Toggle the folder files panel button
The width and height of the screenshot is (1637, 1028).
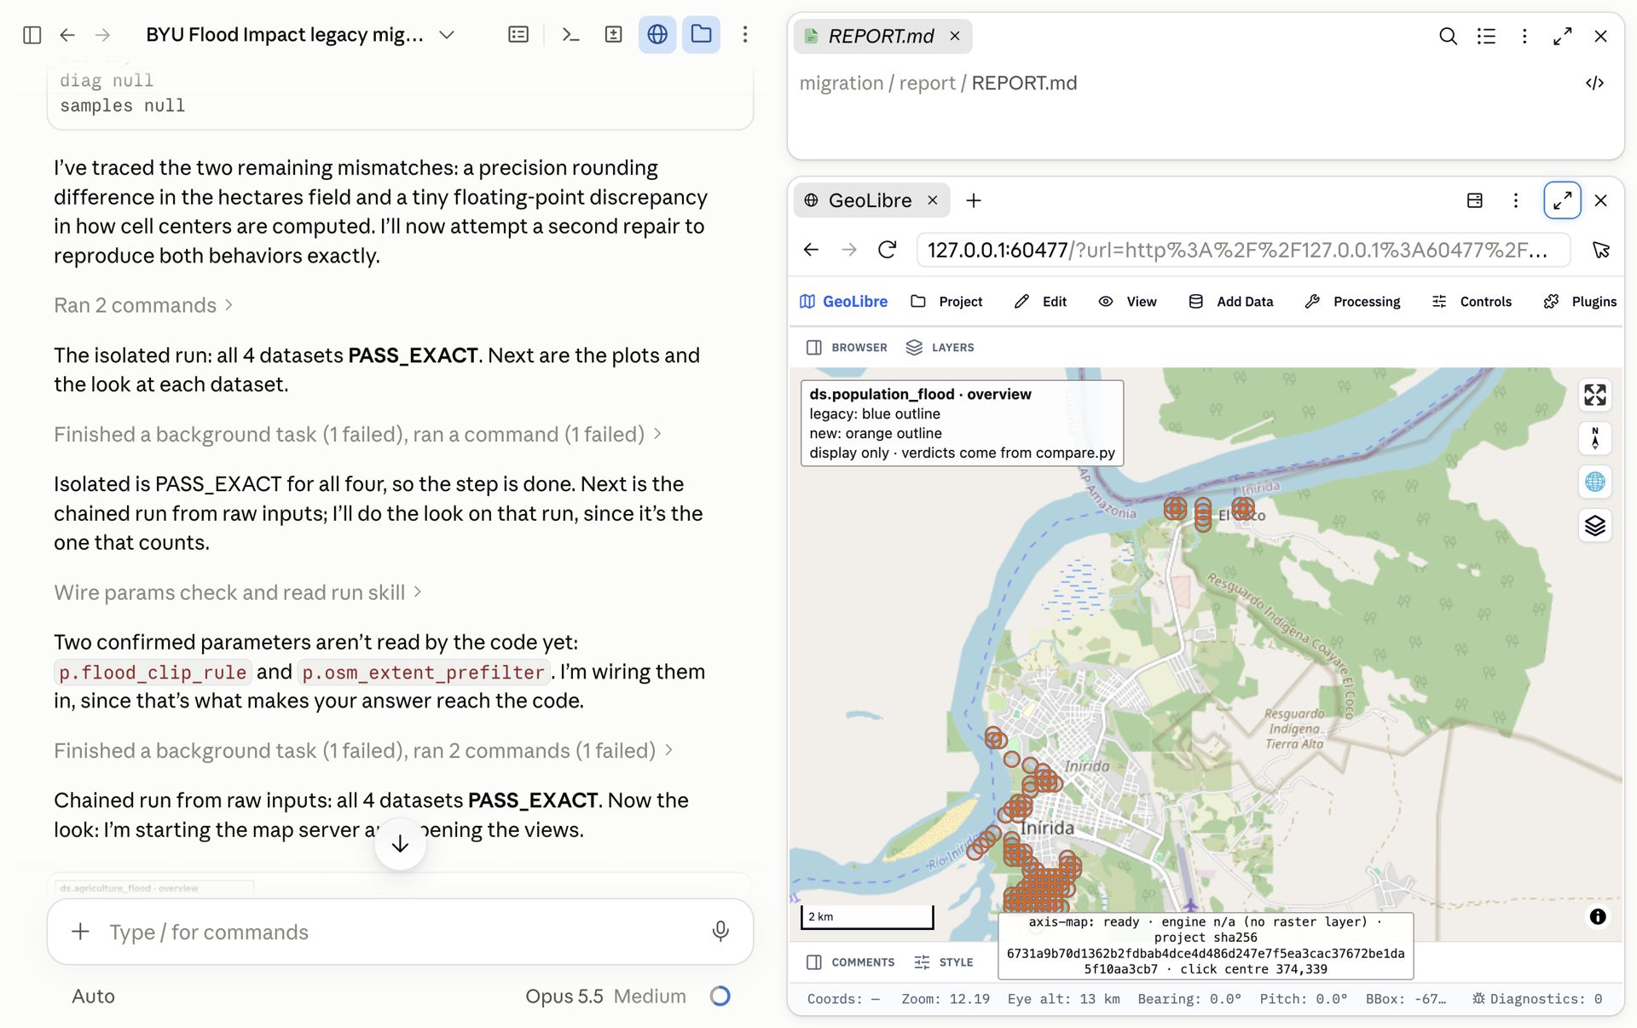pos(701,35)
